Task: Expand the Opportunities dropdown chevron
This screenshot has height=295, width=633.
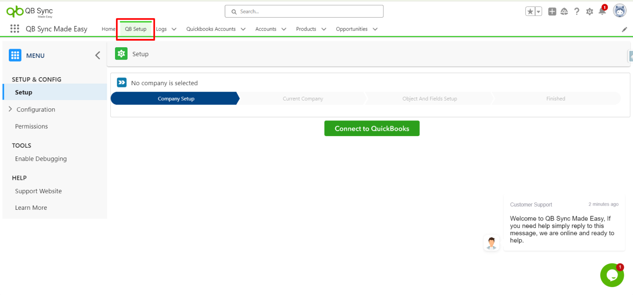Action: [375, 29]
